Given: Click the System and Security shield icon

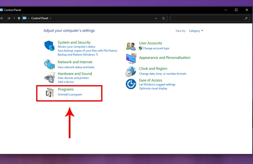Looking at the screenshot, I should [49, 46].
